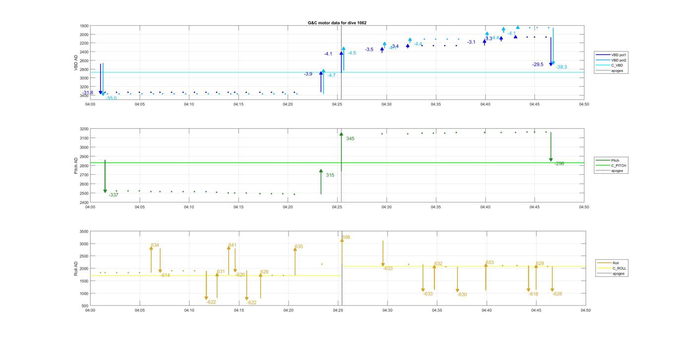Click the "-628" roll data label

click(x=557, y=294)
